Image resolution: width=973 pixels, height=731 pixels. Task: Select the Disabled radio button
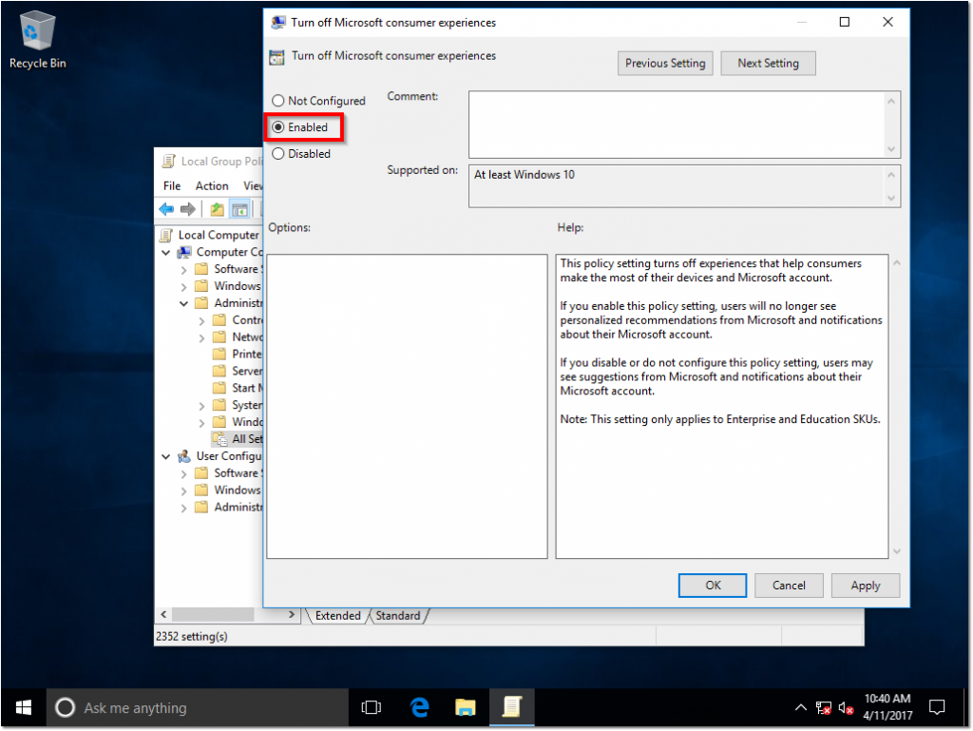pos(278,153)
